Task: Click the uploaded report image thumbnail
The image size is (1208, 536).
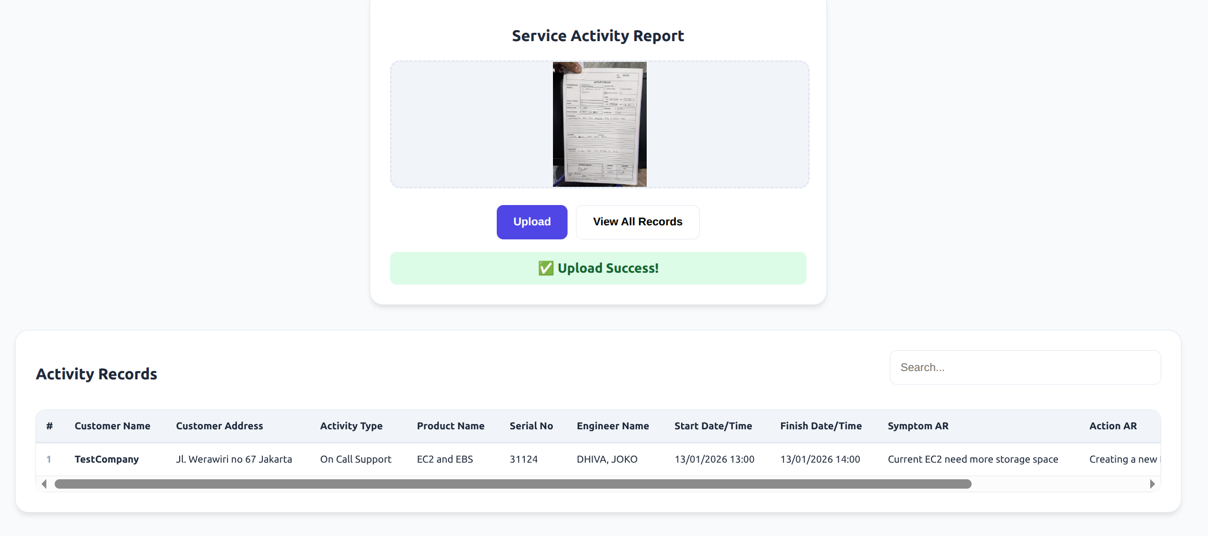Action: (x=599, y=124)
